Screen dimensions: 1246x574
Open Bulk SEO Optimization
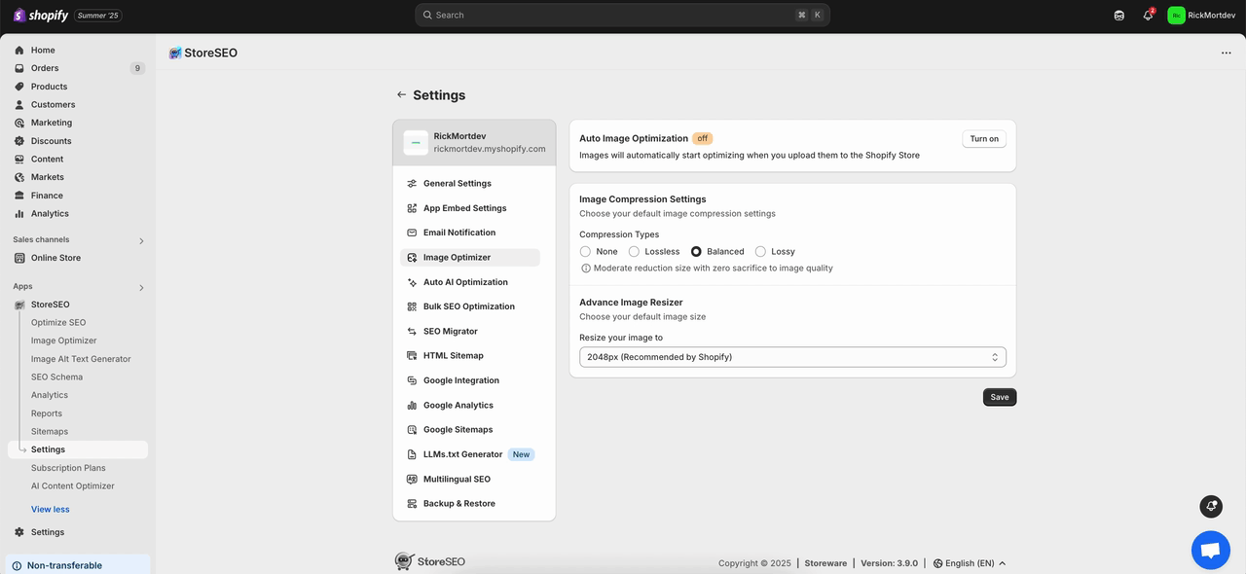(468, 305)
